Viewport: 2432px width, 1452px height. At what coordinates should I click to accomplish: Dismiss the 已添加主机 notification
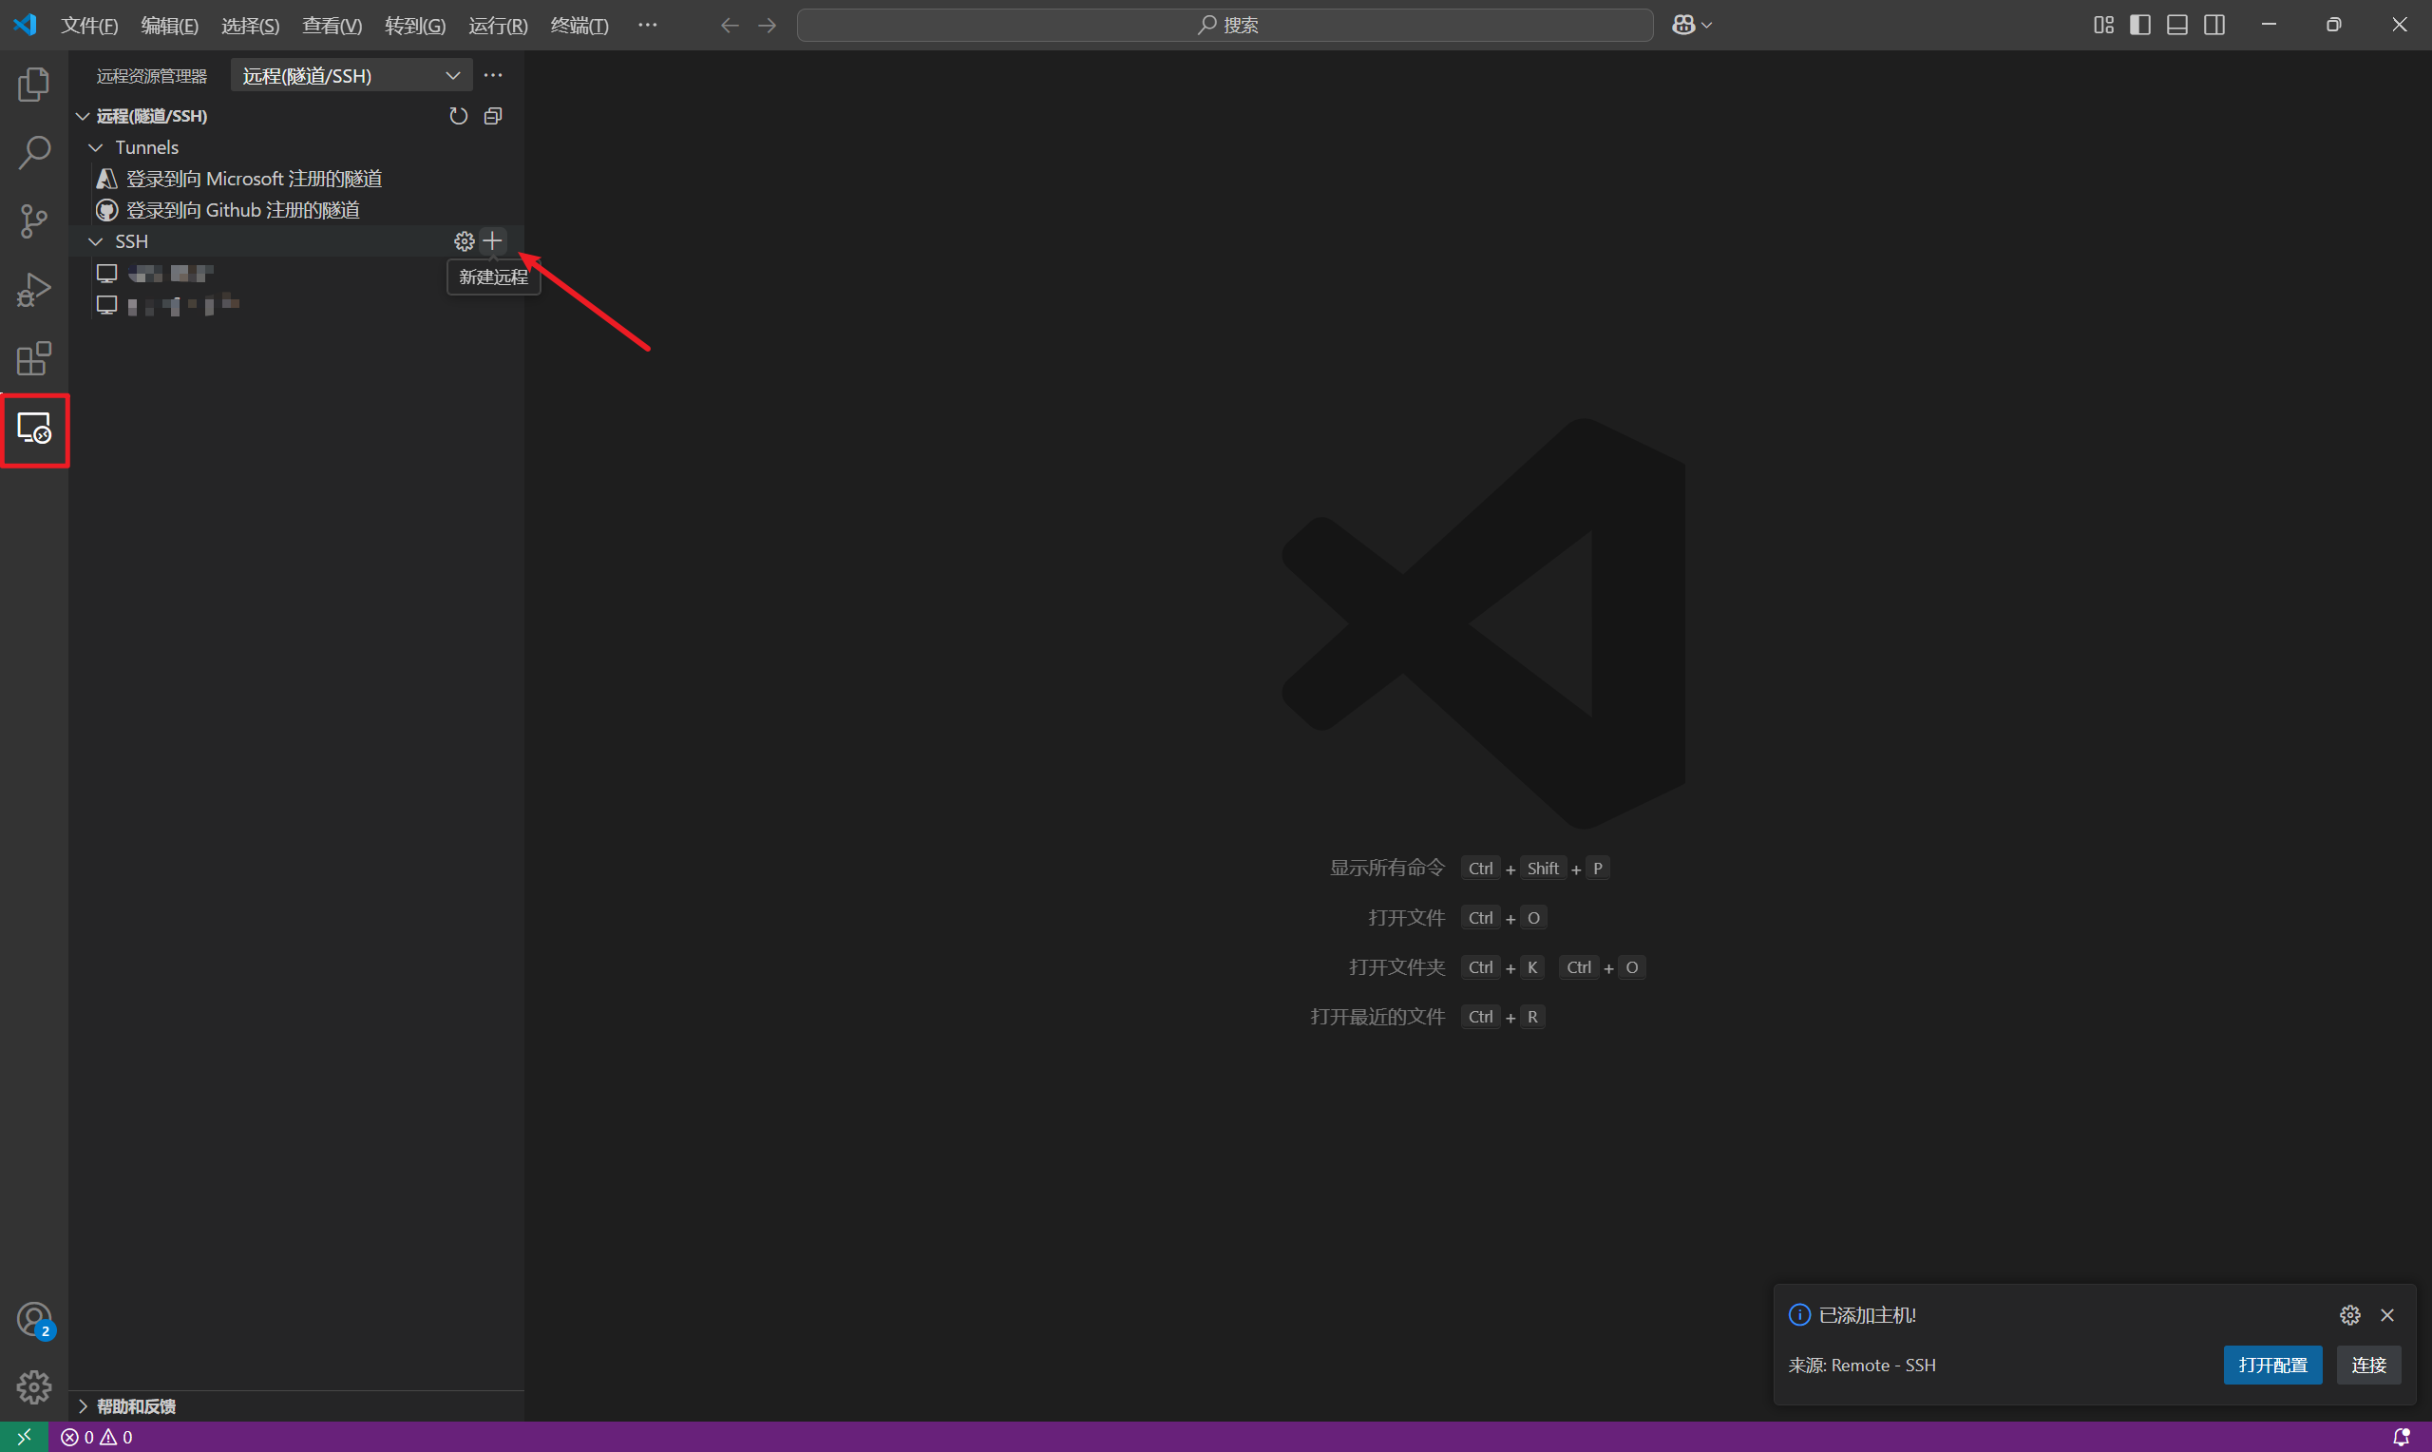2387,1315
